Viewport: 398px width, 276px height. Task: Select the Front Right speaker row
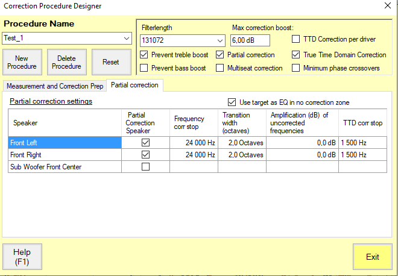[x=65, y=155]
